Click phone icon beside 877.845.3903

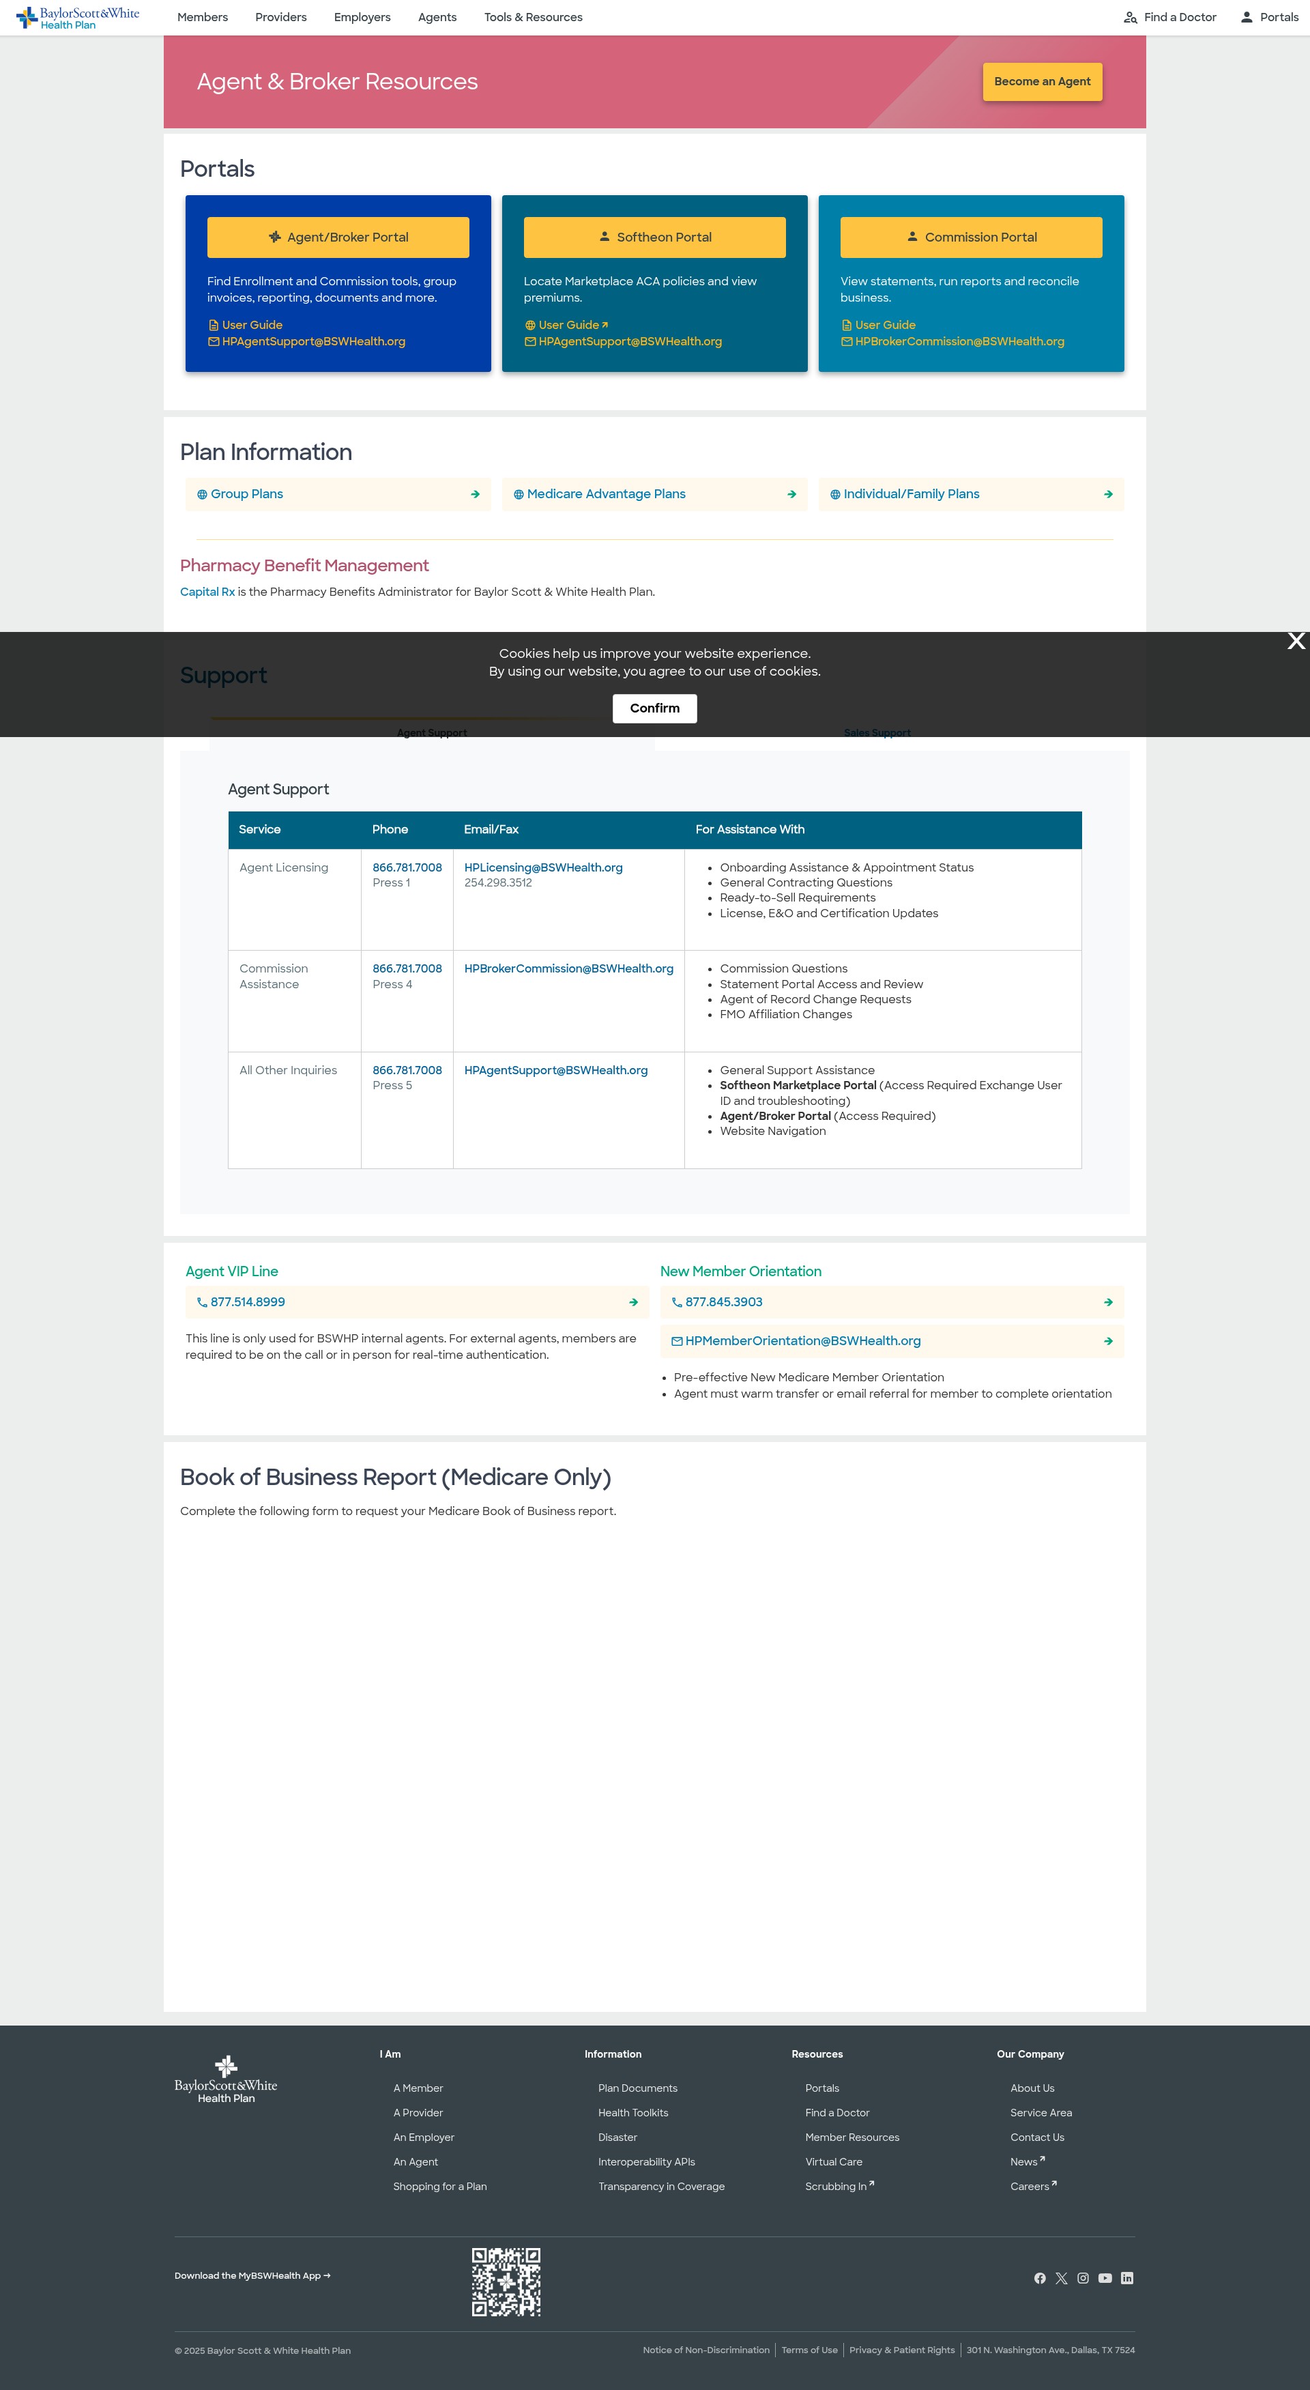coord(676,1303)
